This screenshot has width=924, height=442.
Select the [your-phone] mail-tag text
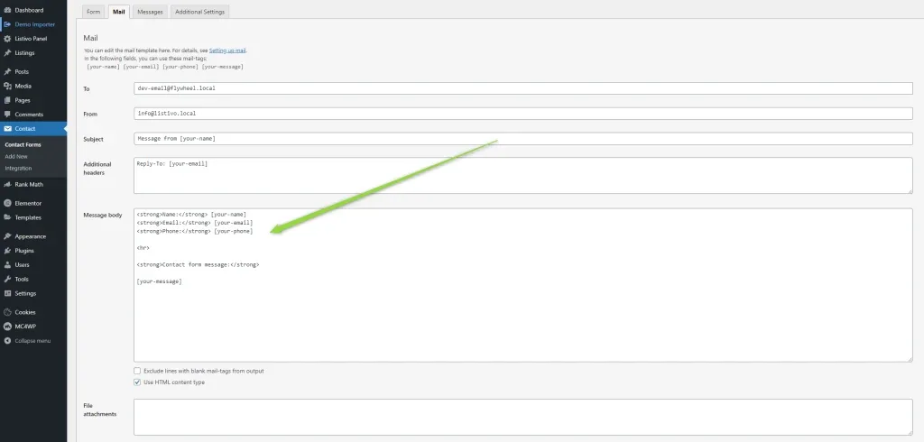180,67
